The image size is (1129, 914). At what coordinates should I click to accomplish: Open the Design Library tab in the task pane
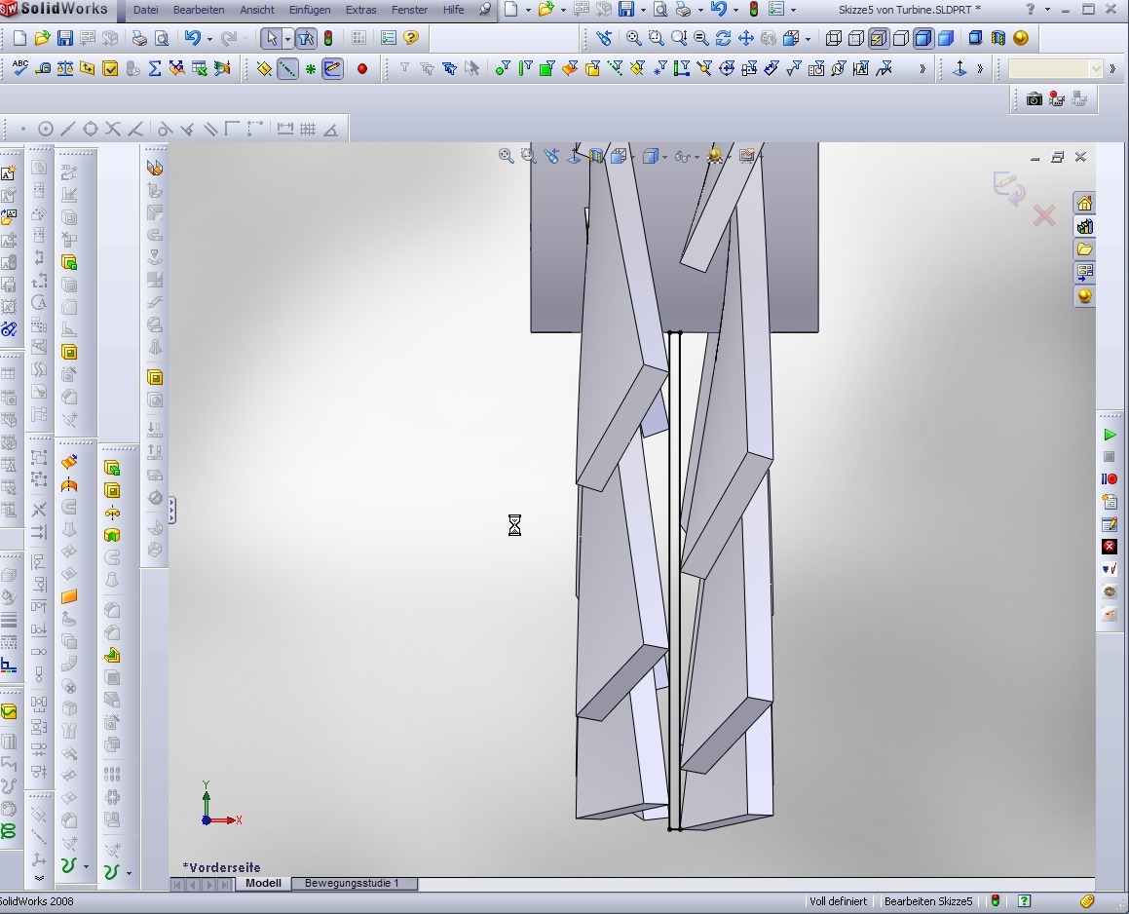[1084, 226]
